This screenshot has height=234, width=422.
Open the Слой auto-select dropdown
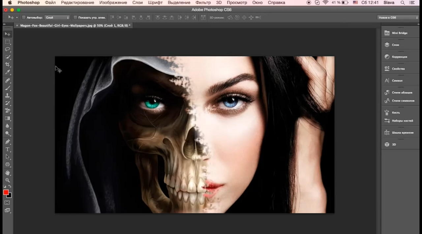57,17
